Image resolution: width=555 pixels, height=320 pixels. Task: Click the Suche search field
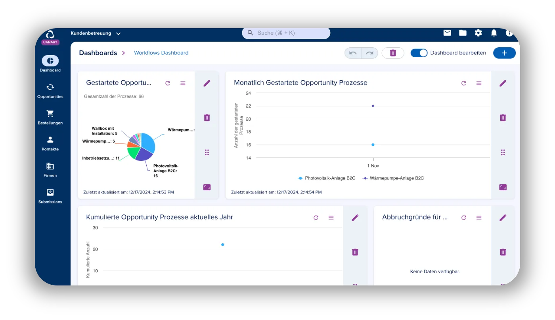coord(286,33)
